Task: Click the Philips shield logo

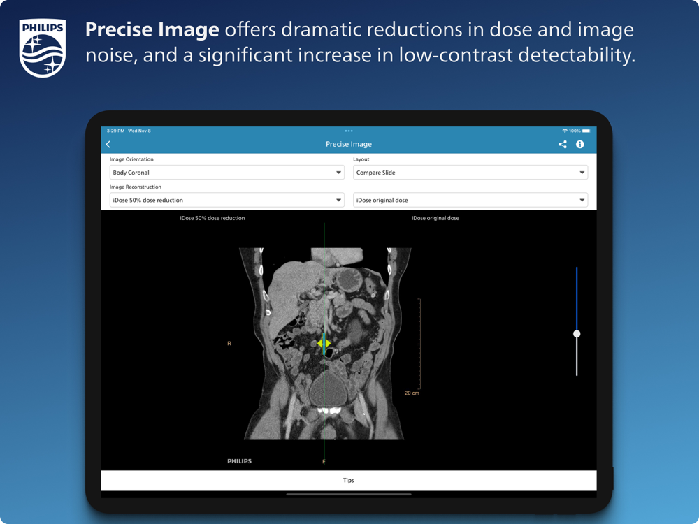Action: point(43,48)
